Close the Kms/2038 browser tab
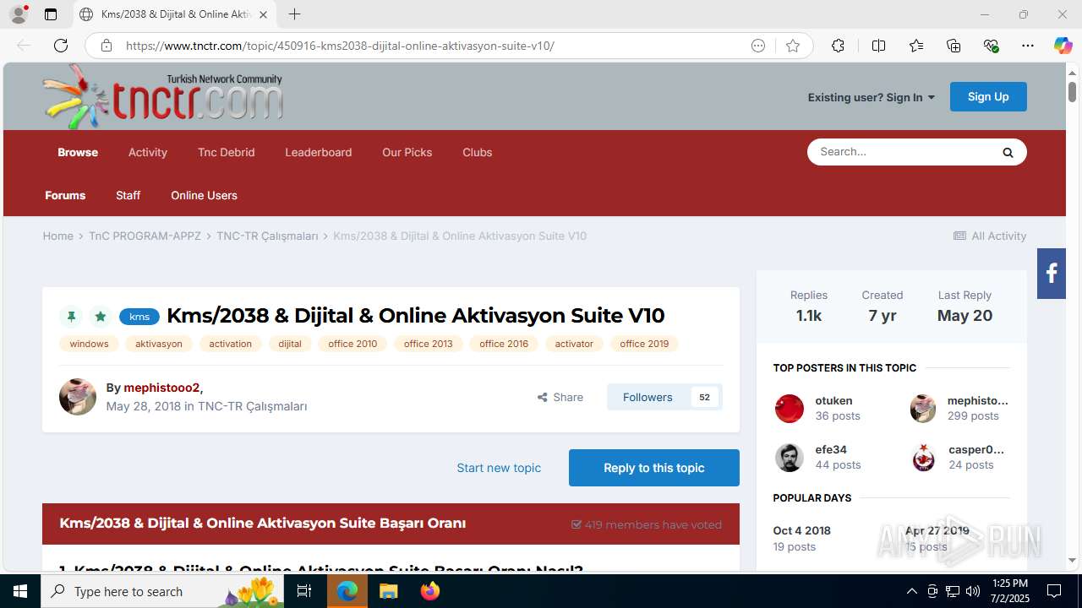 click(263, 14)
